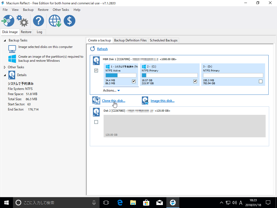Click the Image this disk... link

tap(163, 101)
